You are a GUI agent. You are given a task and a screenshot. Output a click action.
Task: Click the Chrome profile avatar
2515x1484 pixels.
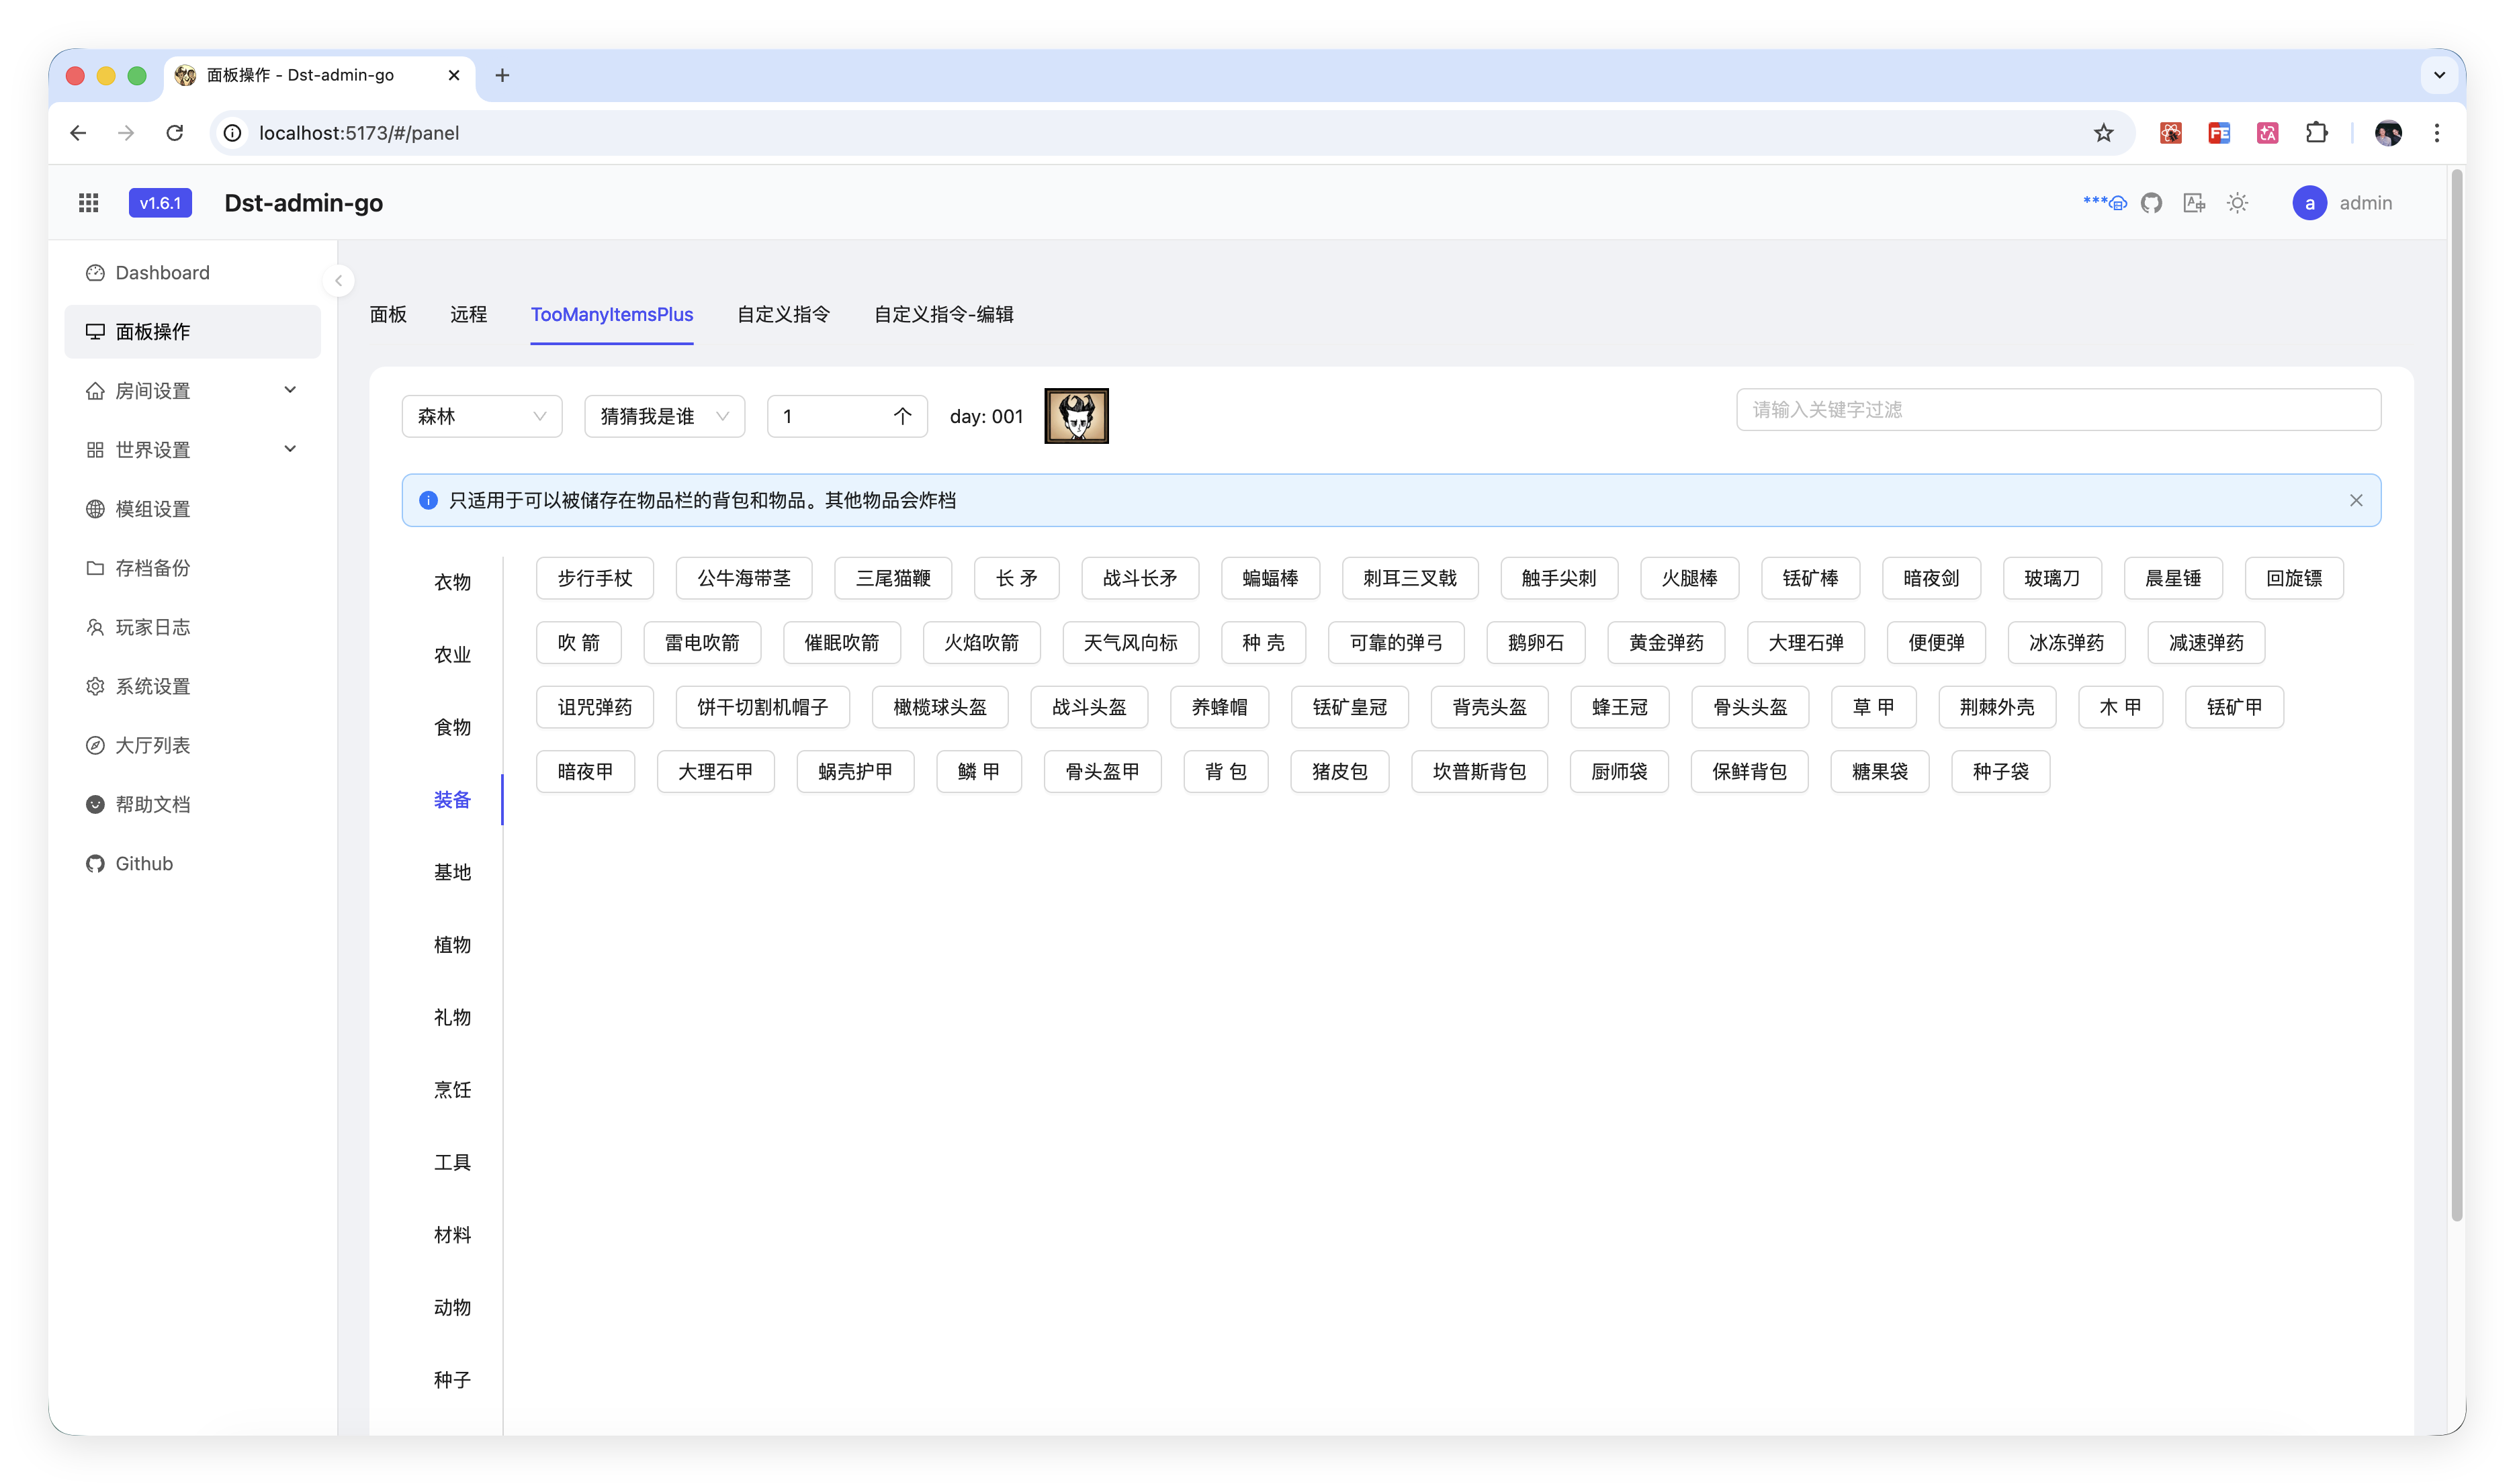click(x=2388, y=133)
